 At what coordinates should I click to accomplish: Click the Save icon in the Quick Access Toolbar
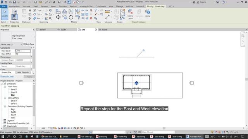pos(14,2)
